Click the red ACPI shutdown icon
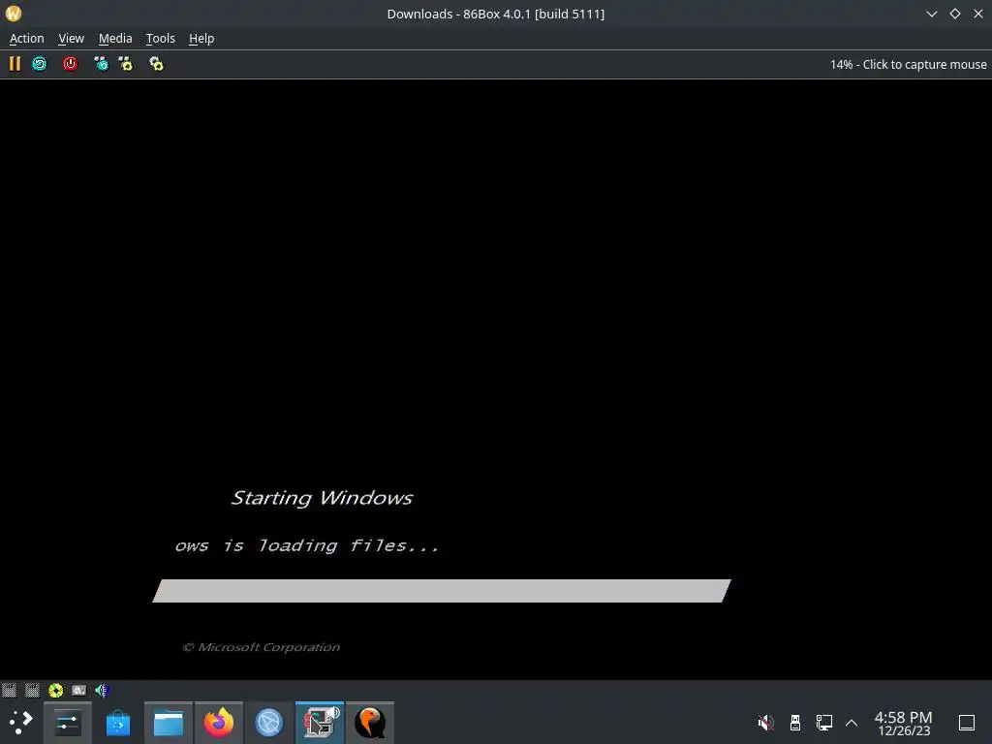 [x=70, y=64]
